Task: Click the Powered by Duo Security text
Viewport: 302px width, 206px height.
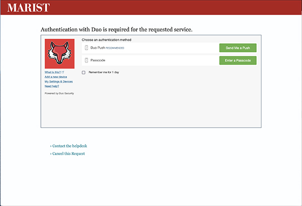Action: tap(59, 93)
